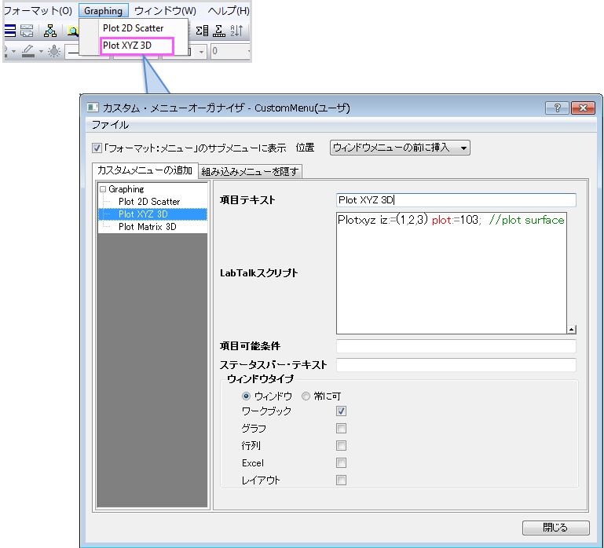Select the 常に可 radio button
This screenshot has width=604, height=548.
pos(306,396)
